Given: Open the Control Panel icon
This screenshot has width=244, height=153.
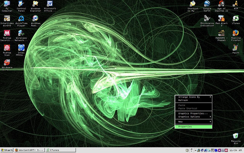Looking at the screenshot, I should coord(21,5).
